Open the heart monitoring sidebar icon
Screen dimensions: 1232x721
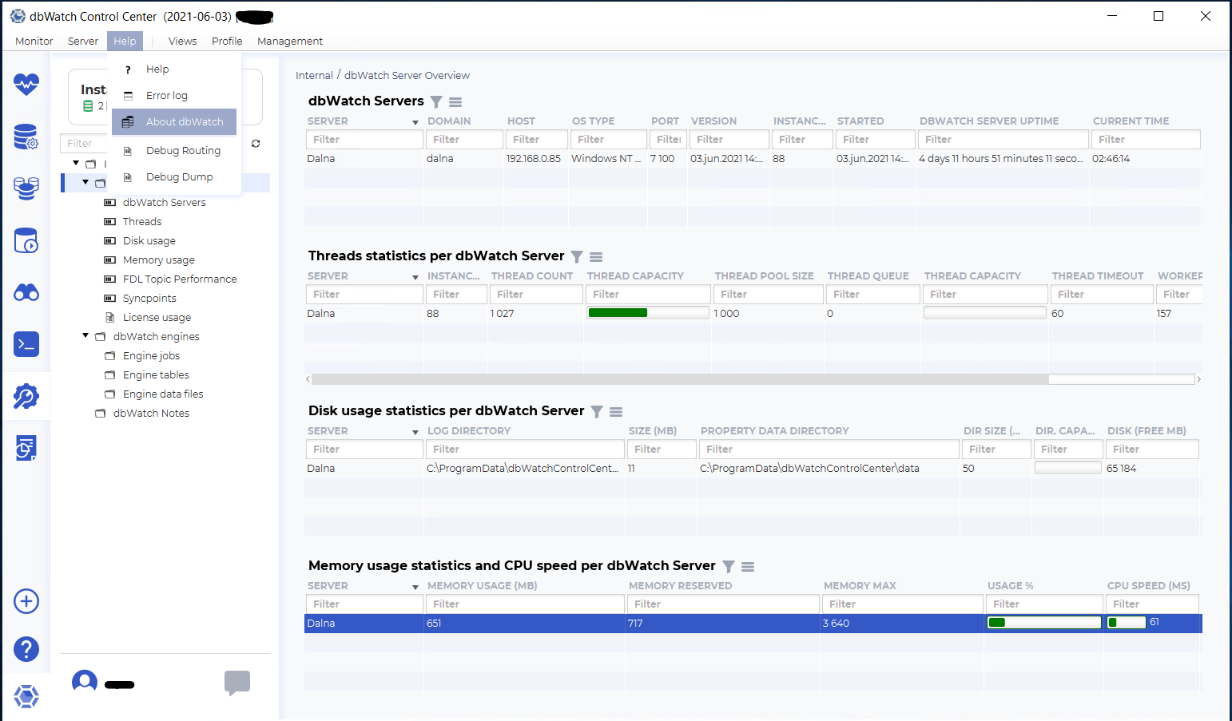(x=26, y=84)
